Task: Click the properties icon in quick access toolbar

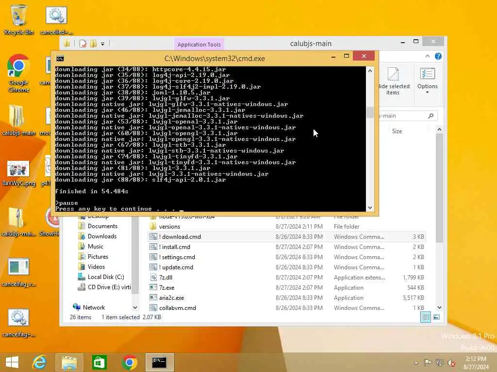Action: pyautogui.click(x=83, y=44)
